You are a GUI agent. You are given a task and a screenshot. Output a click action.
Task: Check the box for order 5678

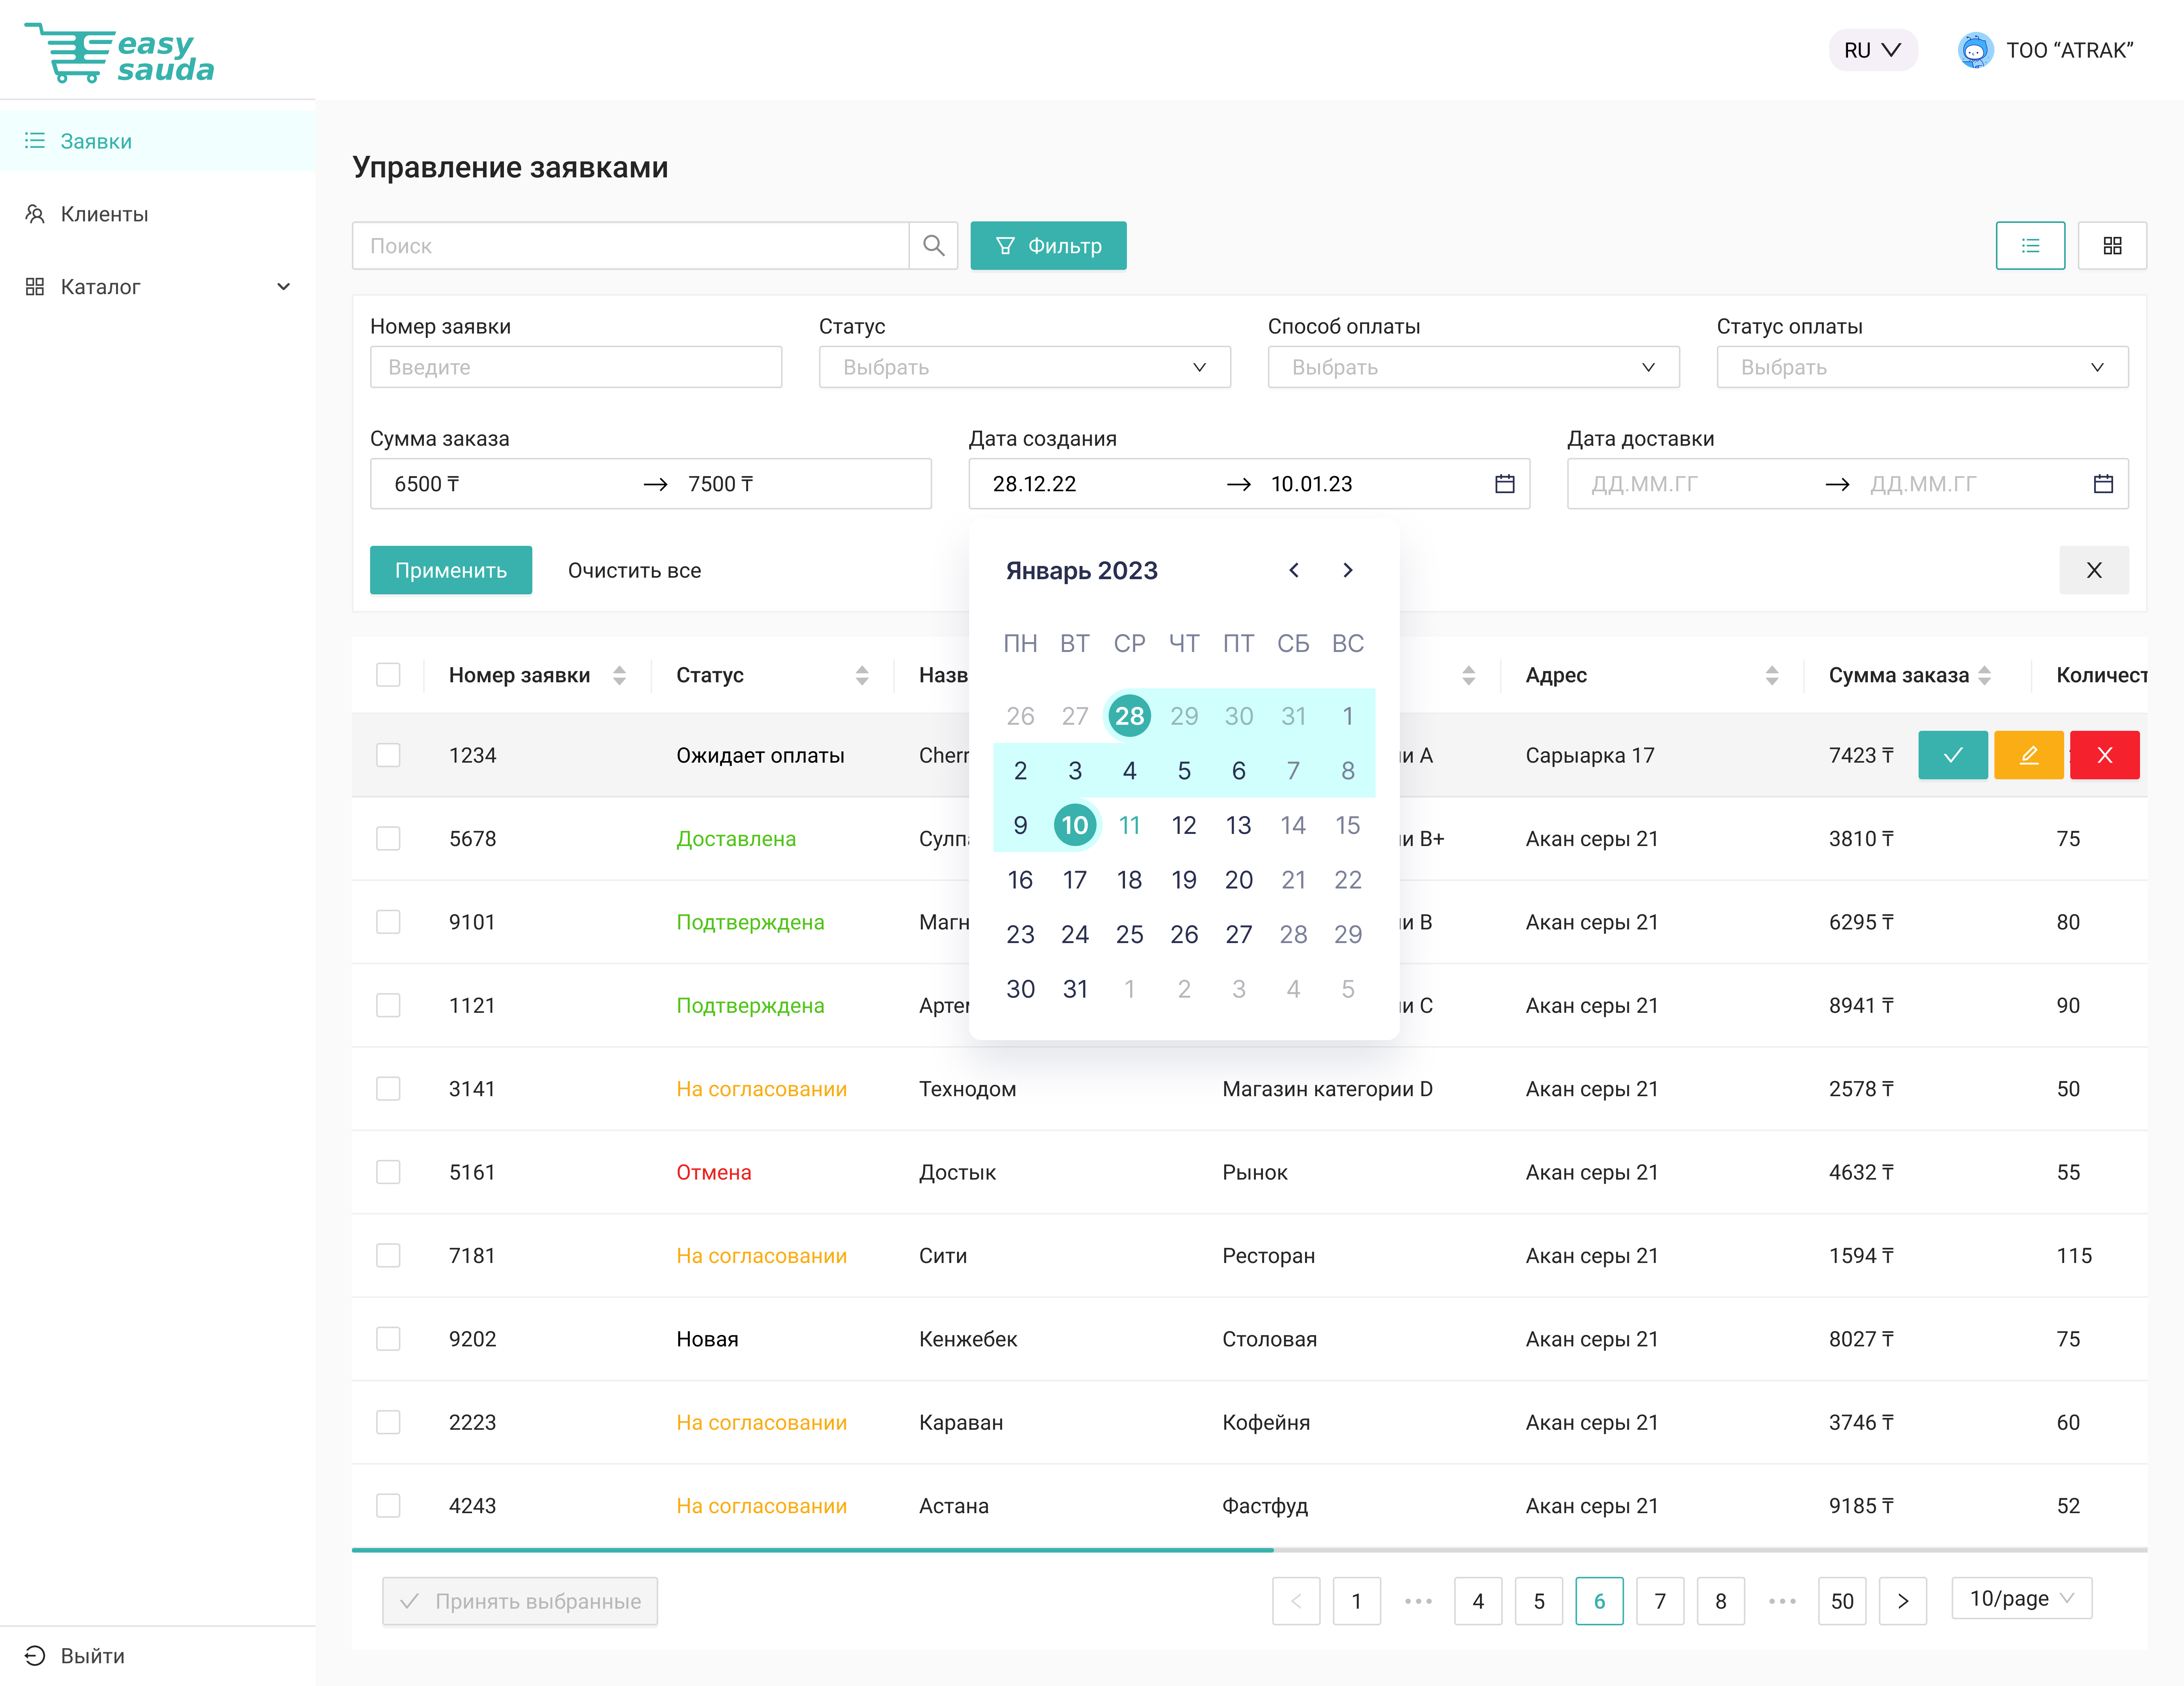[x=388, y=838]
